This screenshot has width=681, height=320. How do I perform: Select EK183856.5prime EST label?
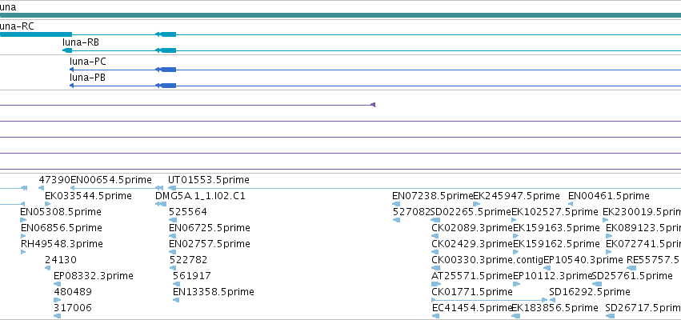tap(555, 308)
